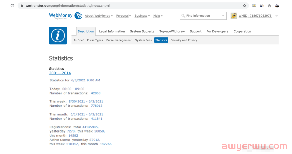Click yesterday's registrations value 7278
Screen dimensions: 292x154
point(71,131)
